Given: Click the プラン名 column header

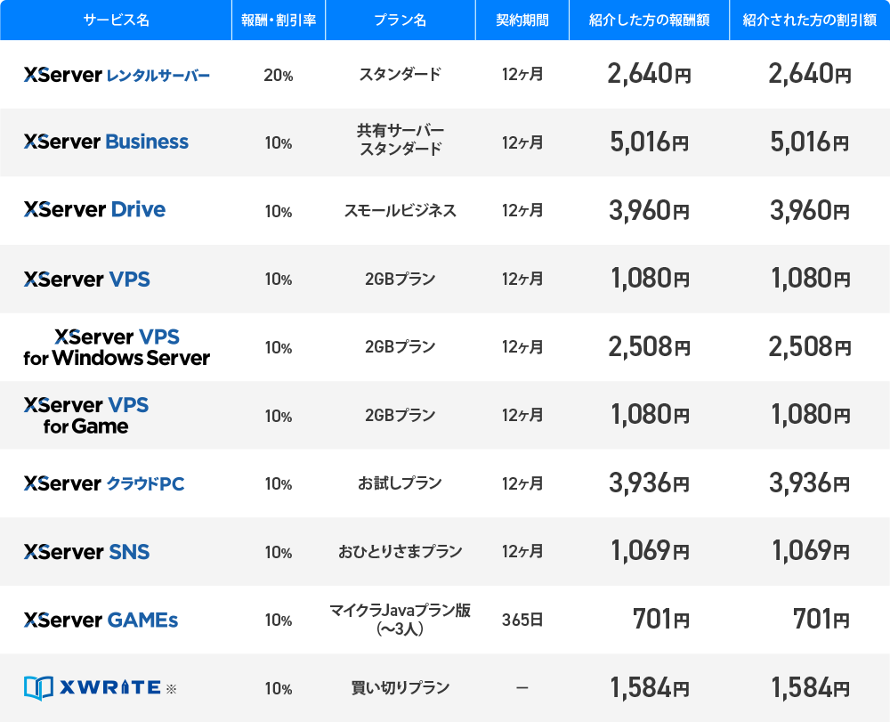Looking at the screenshot, I should [x=400, y=20].
